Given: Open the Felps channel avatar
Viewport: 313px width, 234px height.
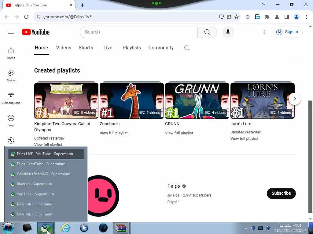Looking at the screenshot, I should pos(103,196).
